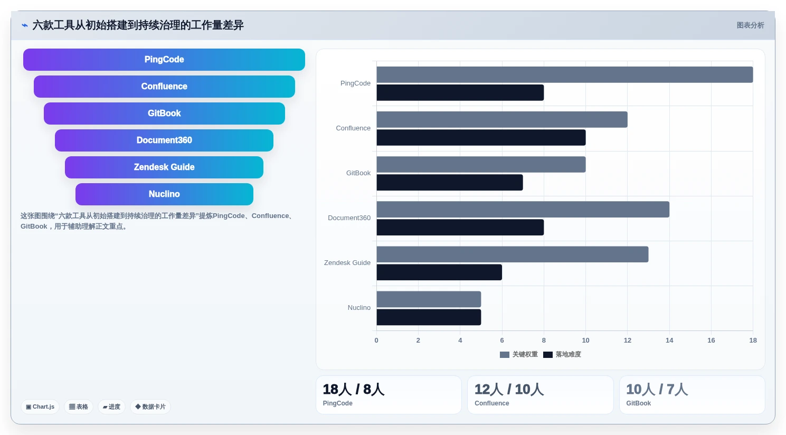Click the Nuclino y-axis label

coord(359,308)
